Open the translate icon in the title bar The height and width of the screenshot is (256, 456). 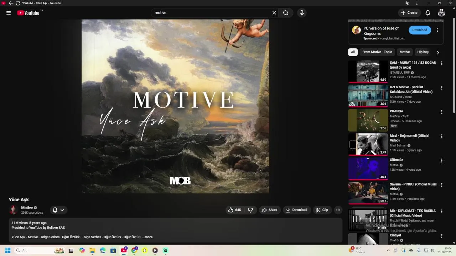(x=407, y=3)
